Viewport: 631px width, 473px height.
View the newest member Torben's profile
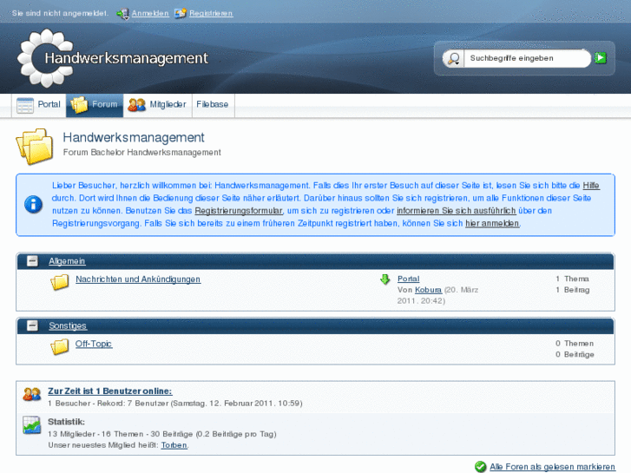coord(174,445)
